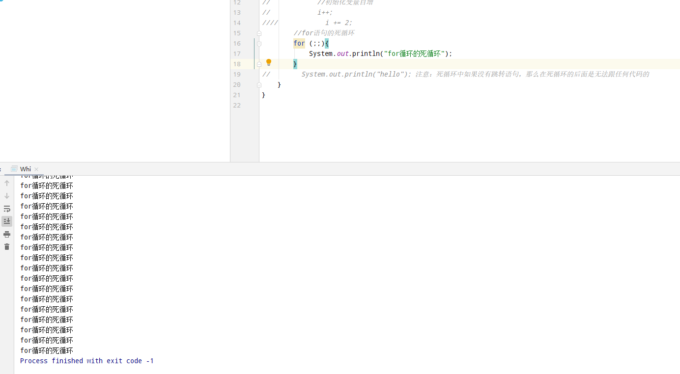Click the "for" keyword on line 16
This screenshot has width=680, height=374.
tap(299, 43)
